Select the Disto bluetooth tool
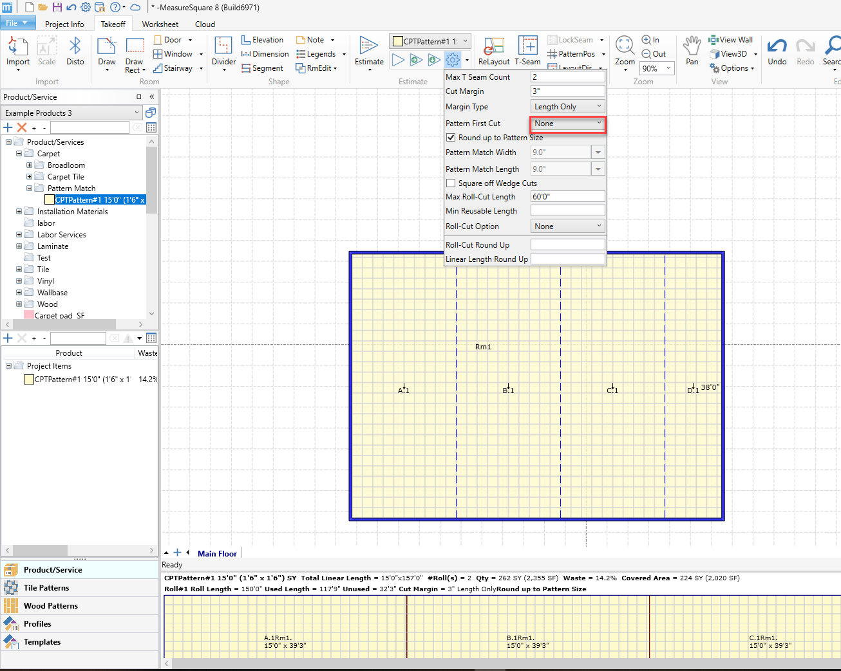841x671 pixels. (75, 51)
